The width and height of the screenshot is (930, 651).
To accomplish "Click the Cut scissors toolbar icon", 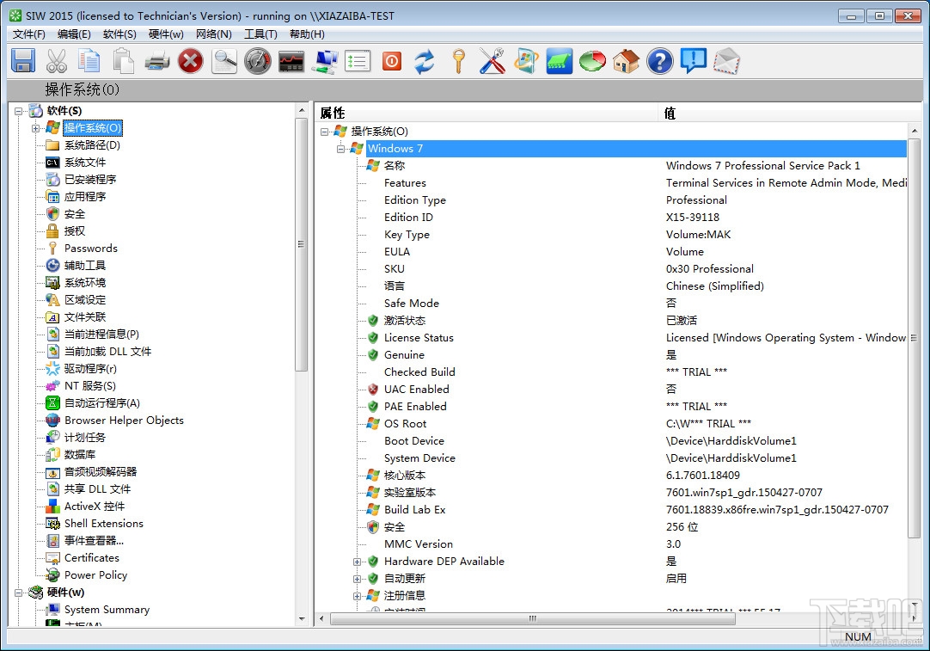I will 57,61.
